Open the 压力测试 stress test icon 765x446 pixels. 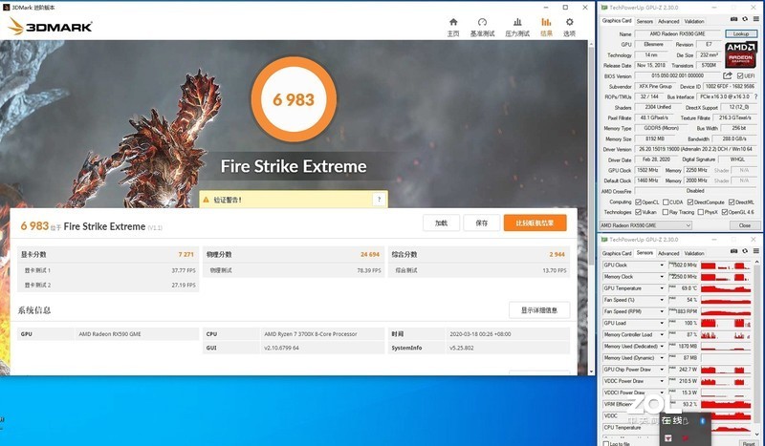click(x=517, y=22)
